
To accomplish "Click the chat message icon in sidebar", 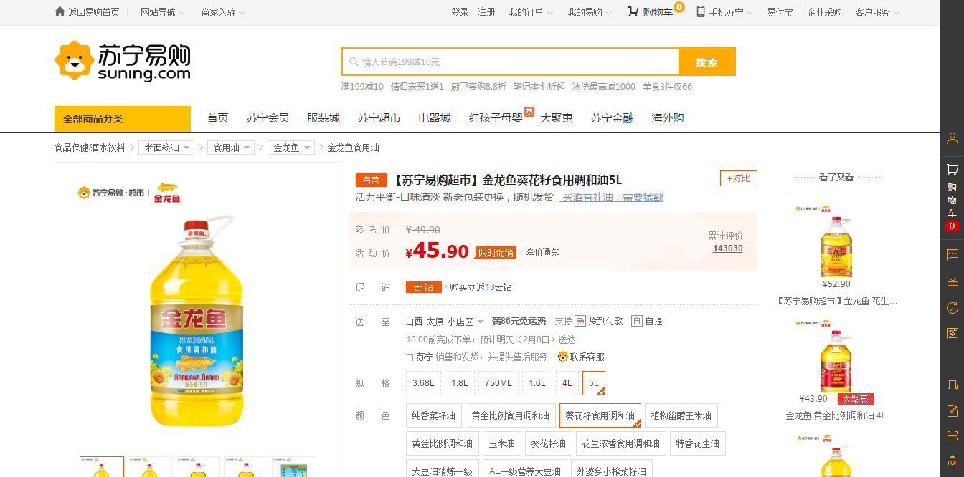I will [x=953, y=254].
